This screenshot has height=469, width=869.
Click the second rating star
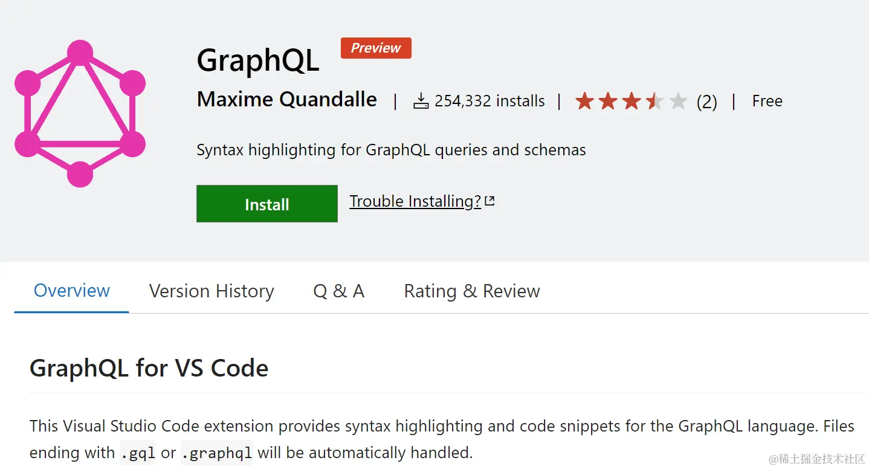click(x=608, y=101)
